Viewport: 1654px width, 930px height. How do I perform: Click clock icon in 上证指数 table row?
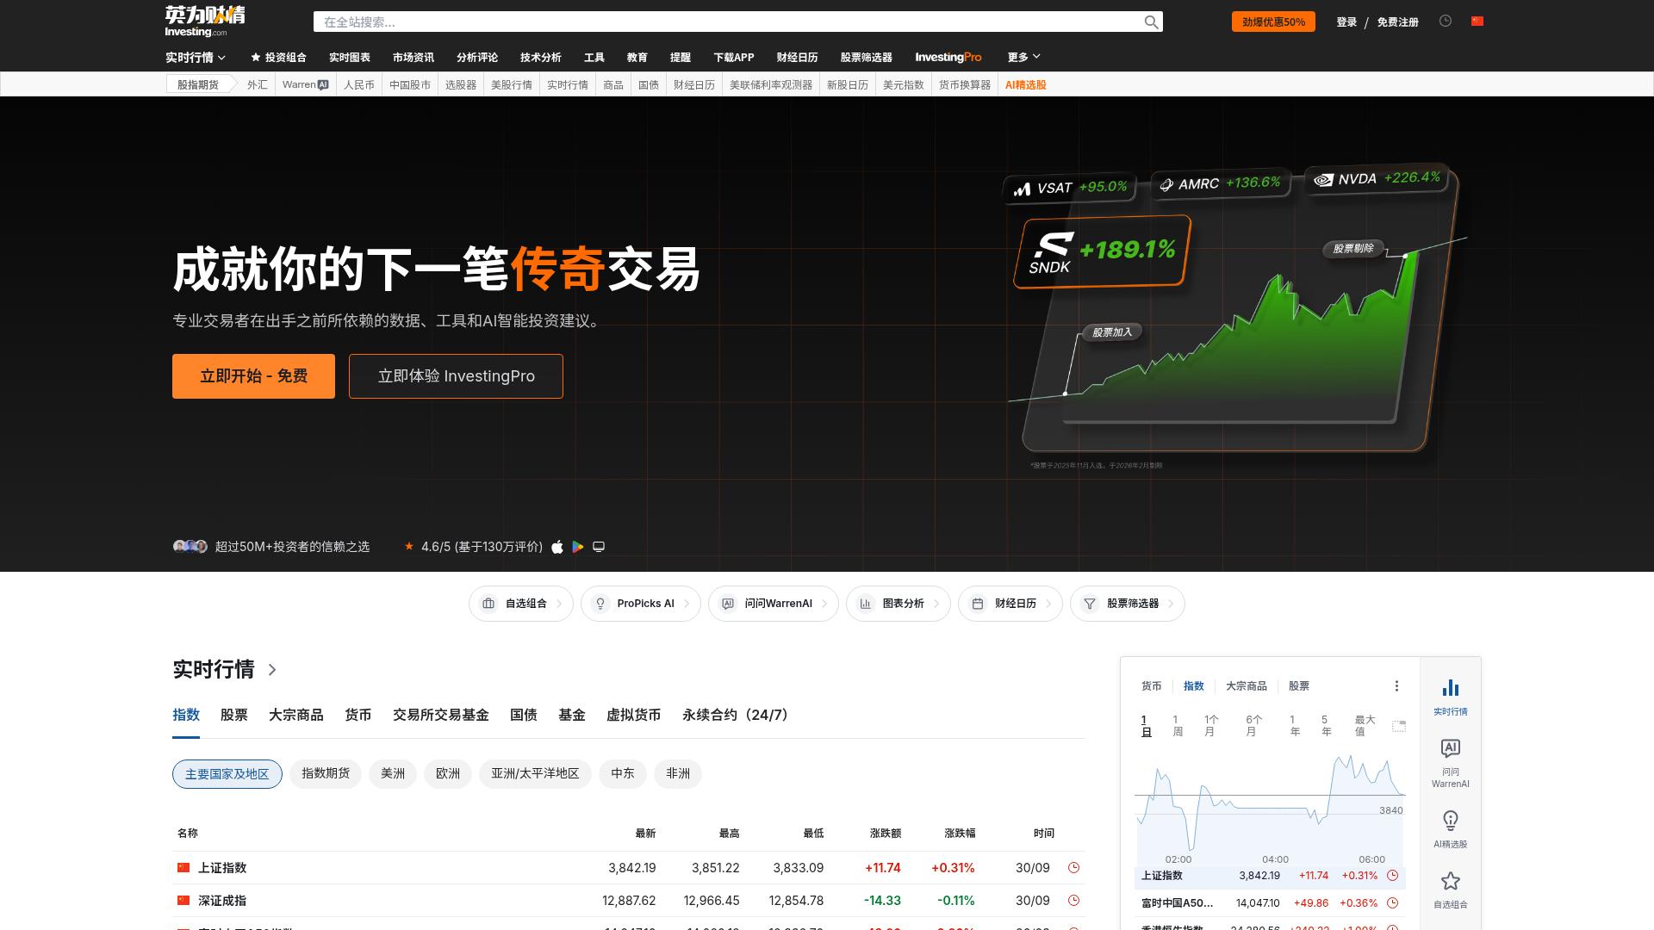click(1073, 868)
